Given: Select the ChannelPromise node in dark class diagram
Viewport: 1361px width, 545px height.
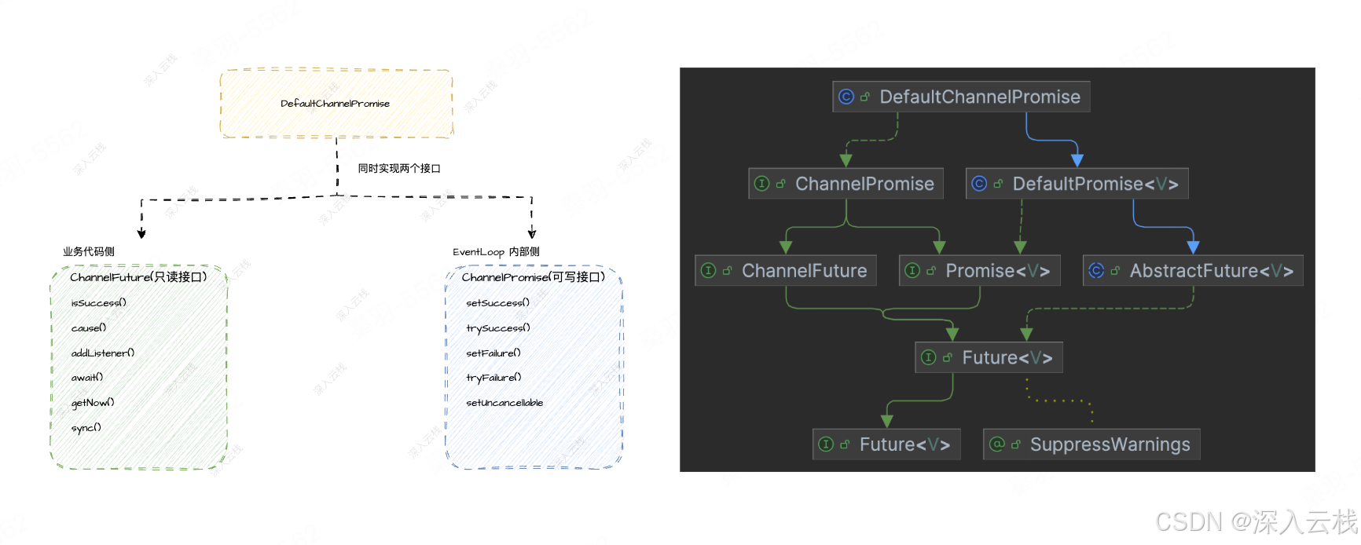Looking at the screenshot, I should (846, 184).
